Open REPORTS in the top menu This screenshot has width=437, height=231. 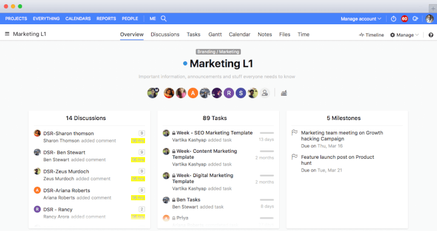point(106,19)
